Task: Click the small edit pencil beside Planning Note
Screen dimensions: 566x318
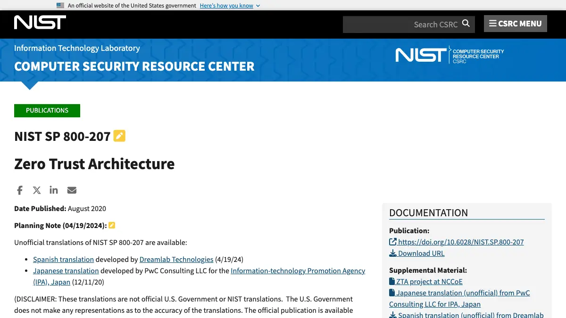Action: click(112, 225)
